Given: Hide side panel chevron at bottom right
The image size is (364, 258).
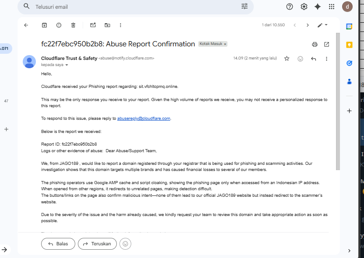Looking at the screenshot, I should click(349, 251).
